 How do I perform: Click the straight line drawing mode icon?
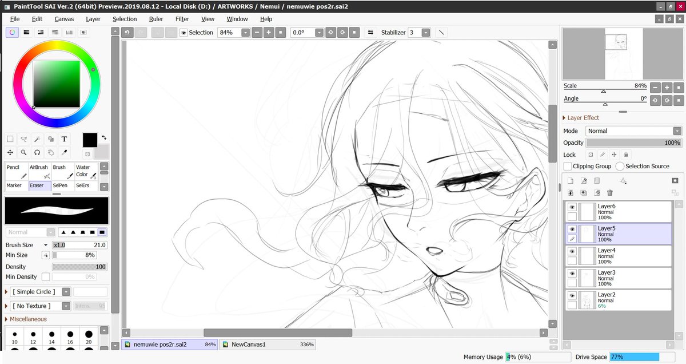[441, 33]
